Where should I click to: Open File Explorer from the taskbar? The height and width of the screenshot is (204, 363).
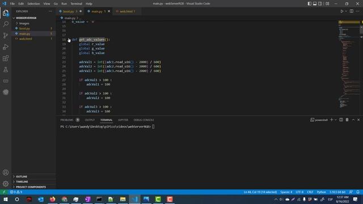[x=123, y=199]
